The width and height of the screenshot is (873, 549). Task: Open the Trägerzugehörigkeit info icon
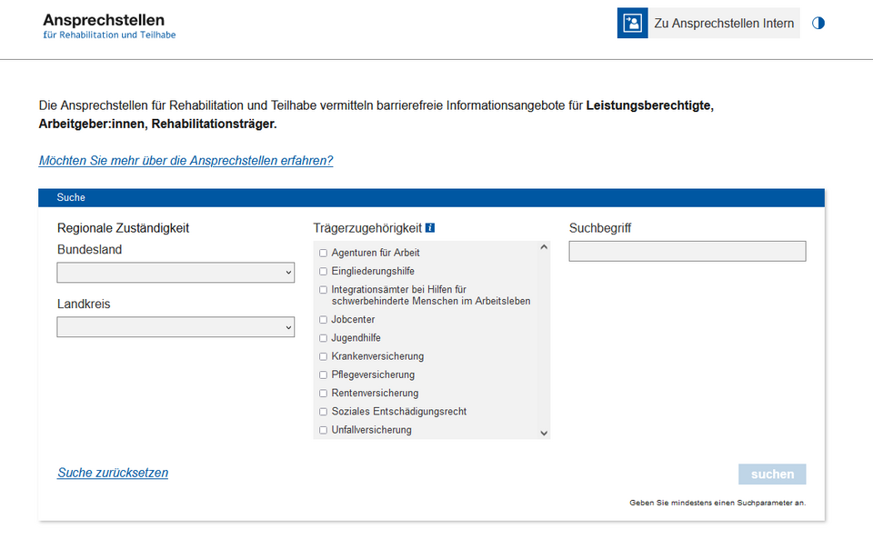[x=430, y=228]
